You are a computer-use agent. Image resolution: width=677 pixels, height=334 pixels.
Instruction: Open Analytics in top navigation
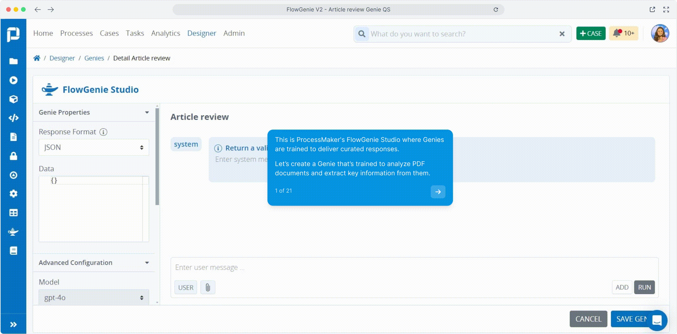click(166, 33)
